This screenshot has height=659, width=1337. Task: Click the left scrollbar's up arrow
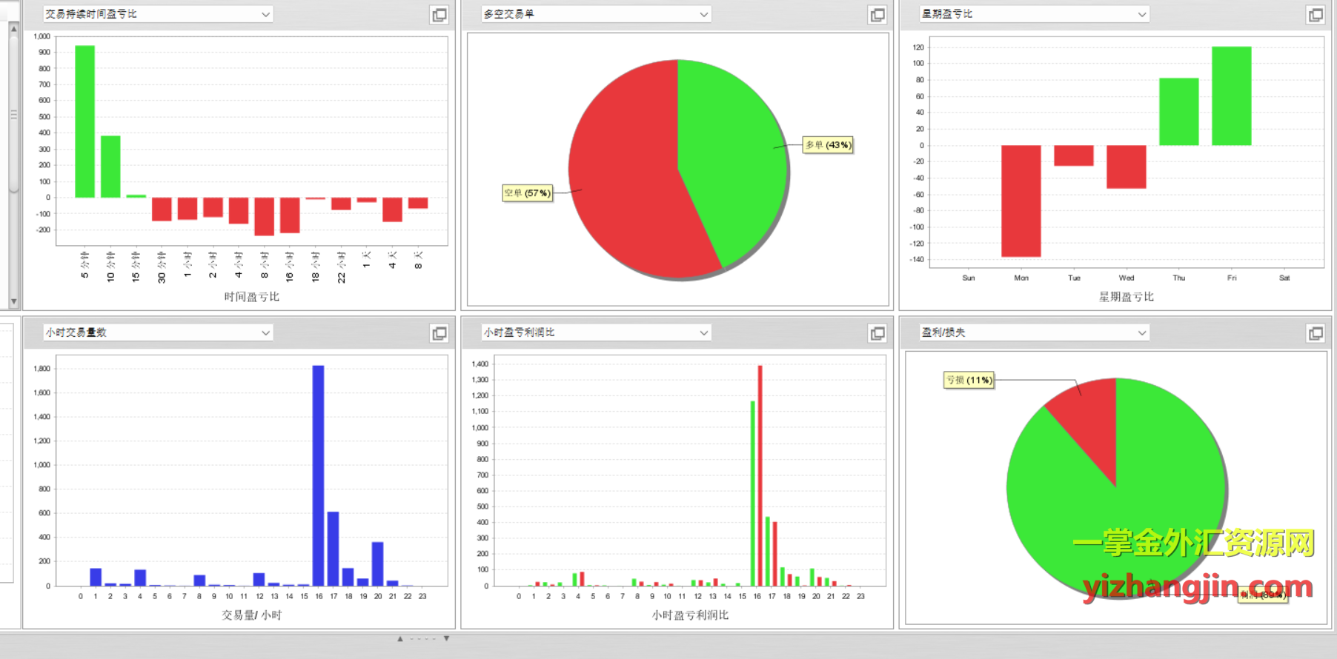[x=13, y=28]
